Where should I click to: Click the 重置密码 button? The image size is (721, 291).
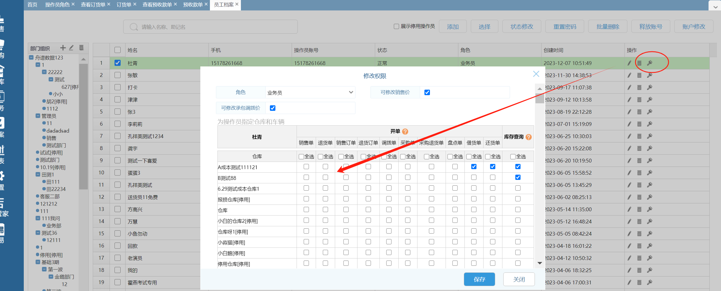click(x=564, y=27)
